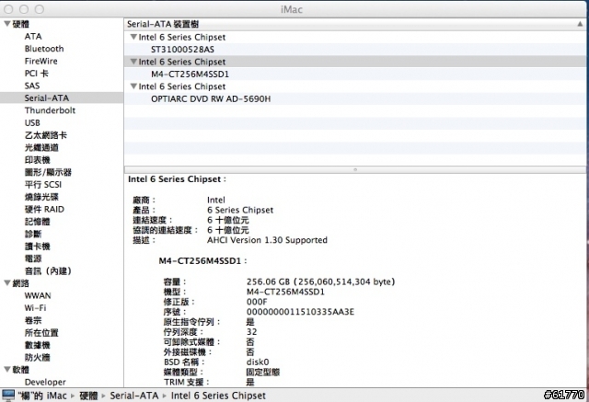The width and height of the screenshot is (589, 402).
Task: Open the FireWire hardware entry
Action: (40, 62)
